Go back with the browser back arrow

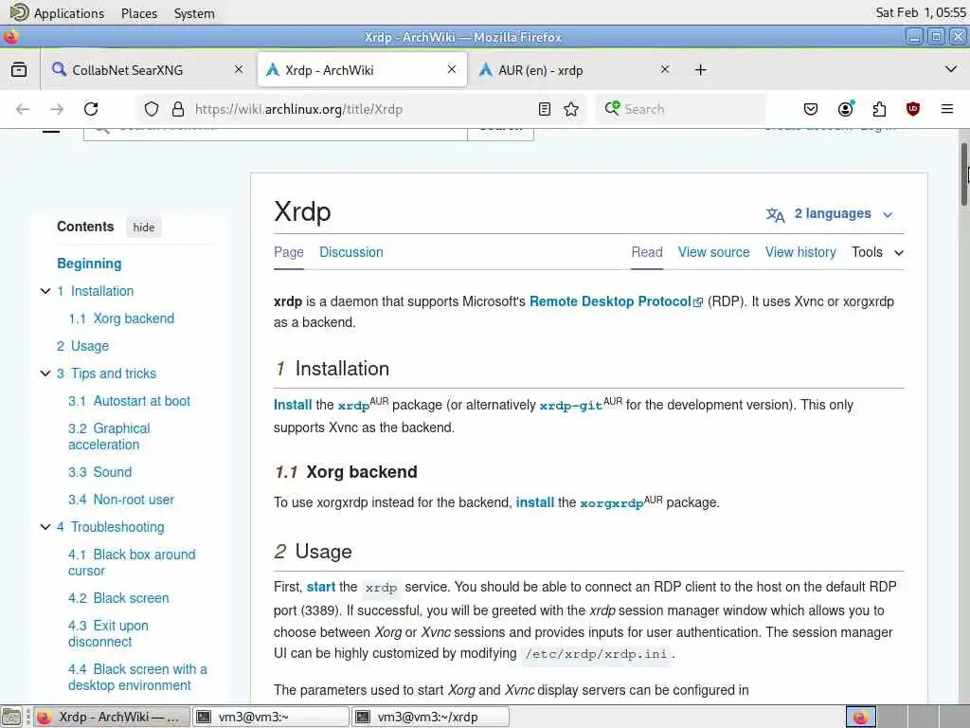point(23,110)
